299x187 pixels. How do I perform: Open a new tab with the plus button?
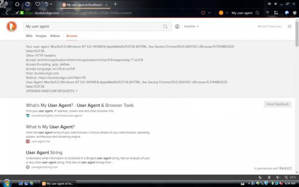[x=115, y=4]
